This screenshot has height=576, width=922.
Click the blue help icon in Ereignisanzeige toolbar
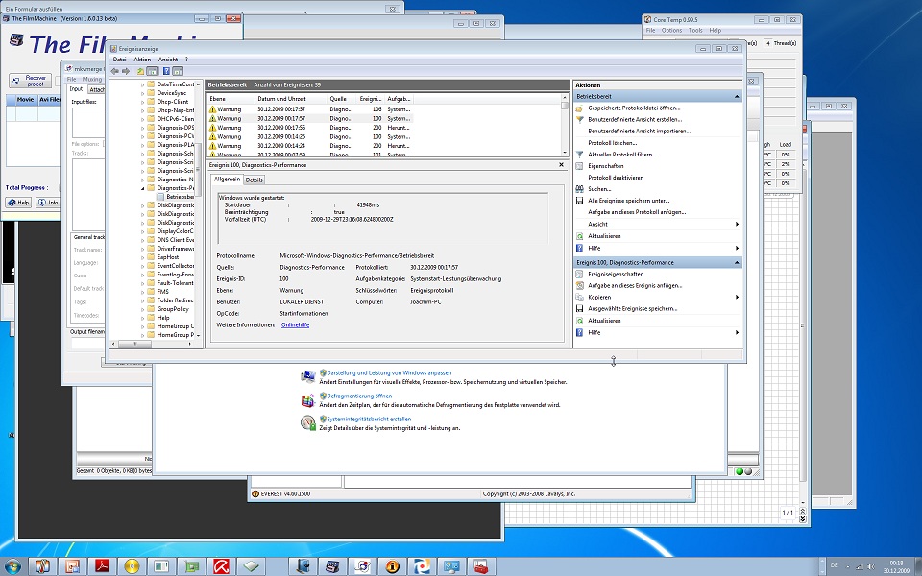(x=166, y=71)
